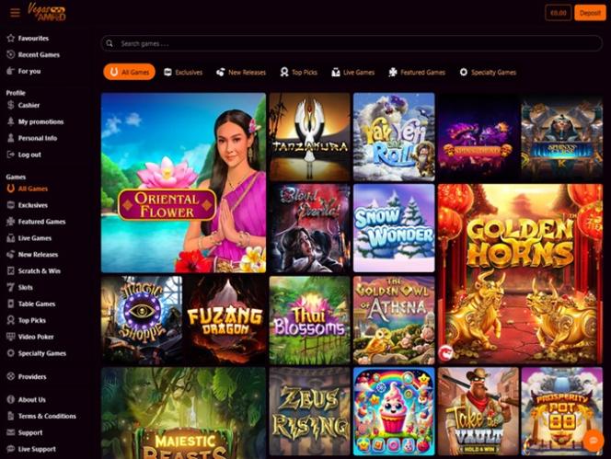Click the Vegas Amped logo
611x459 pixels.
pos(46,12)
